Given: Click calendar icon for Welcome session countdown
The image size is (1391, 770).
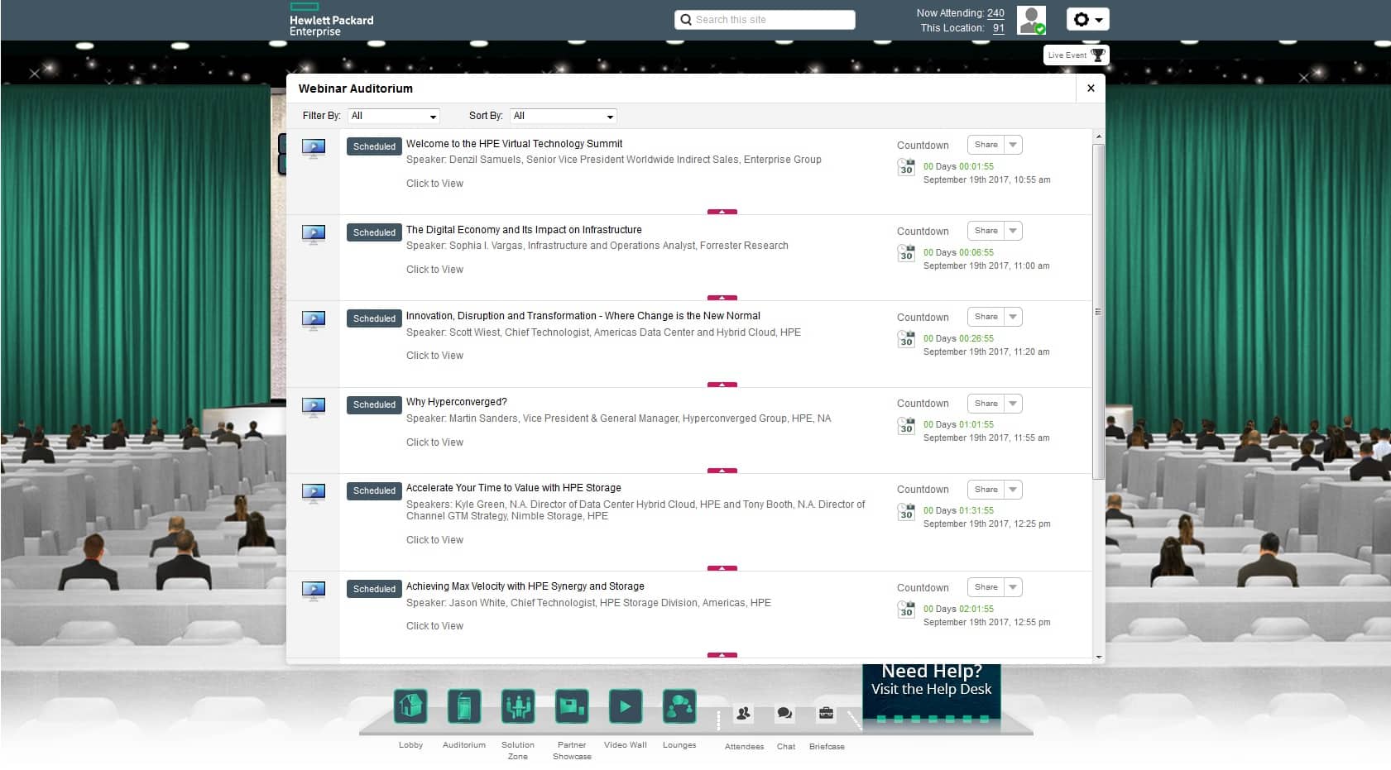Looking at the screenshot, I should point(906,167).
